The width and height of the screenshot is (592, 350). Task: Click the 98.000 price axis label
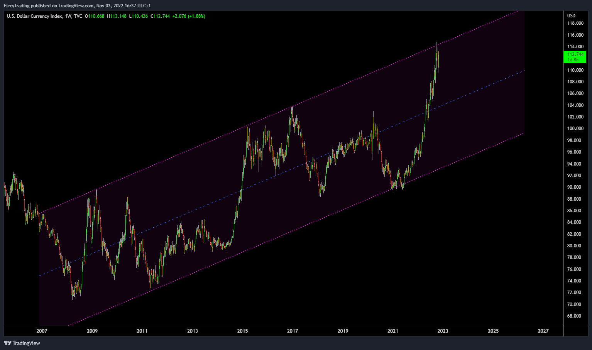[575, 140]
